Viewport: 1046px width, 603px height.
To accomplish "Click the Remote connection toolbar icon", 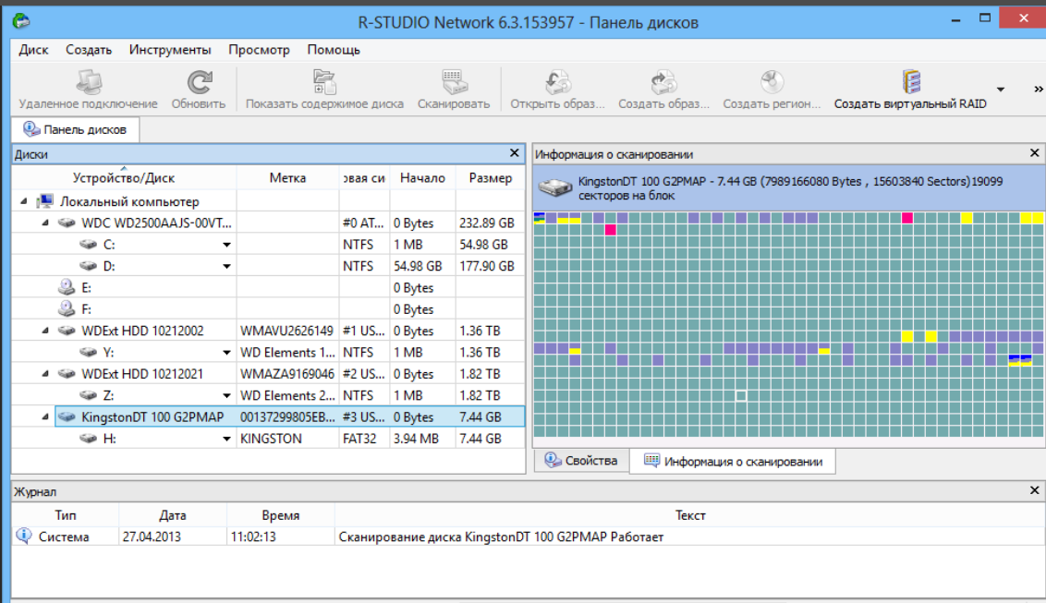I will pos(88,82).
